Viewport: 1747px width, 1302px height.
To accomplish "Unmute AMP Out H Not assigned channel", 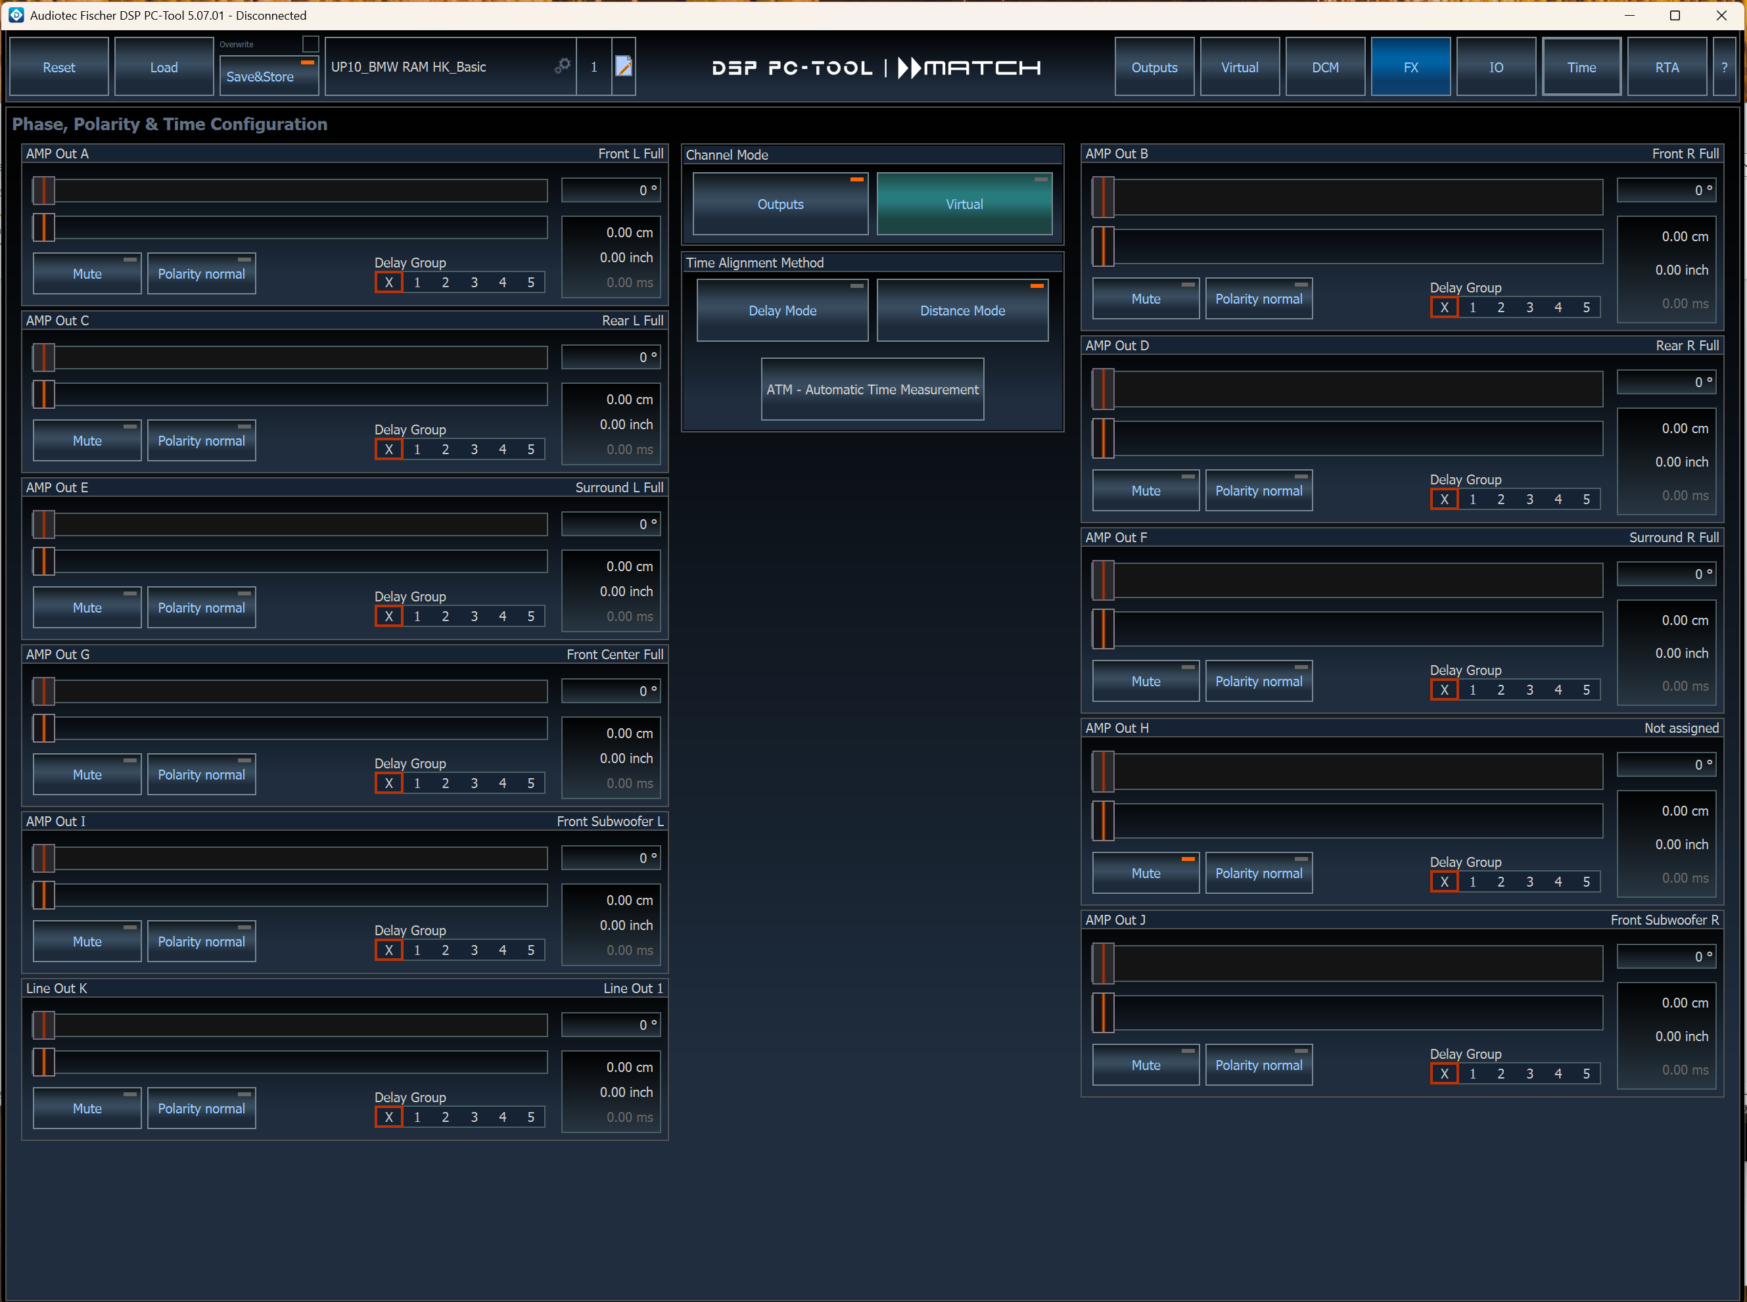I will [x=1146, y=872].
